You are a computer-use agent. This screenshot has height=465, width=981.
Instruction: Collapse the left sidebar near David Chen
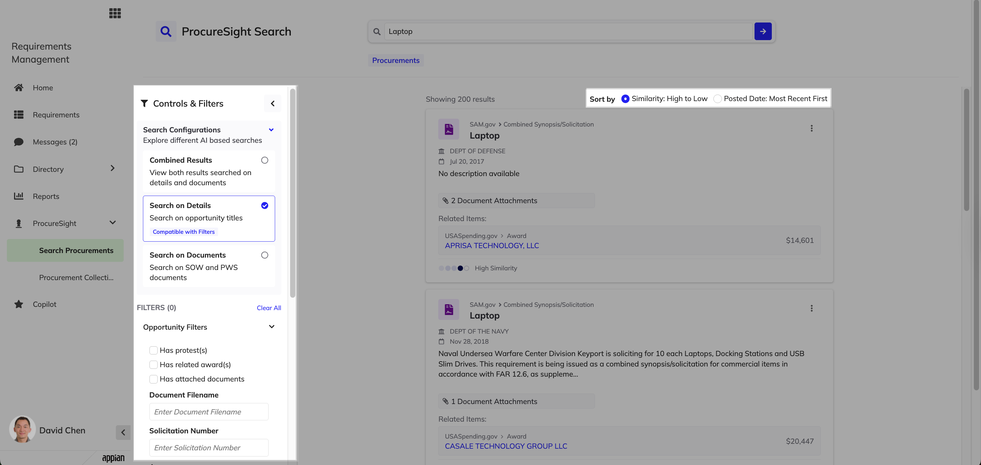pos(123,432)
